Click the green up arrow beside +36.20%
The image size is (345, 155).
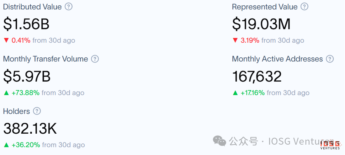click(x=6, y=145)
